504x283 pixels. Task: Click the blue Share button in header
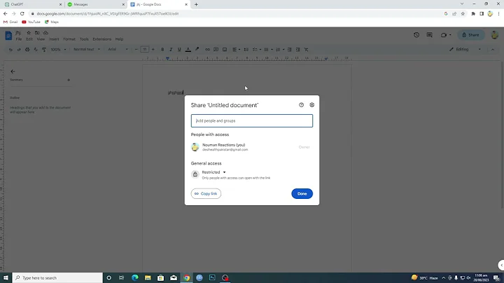click(471, 35)
